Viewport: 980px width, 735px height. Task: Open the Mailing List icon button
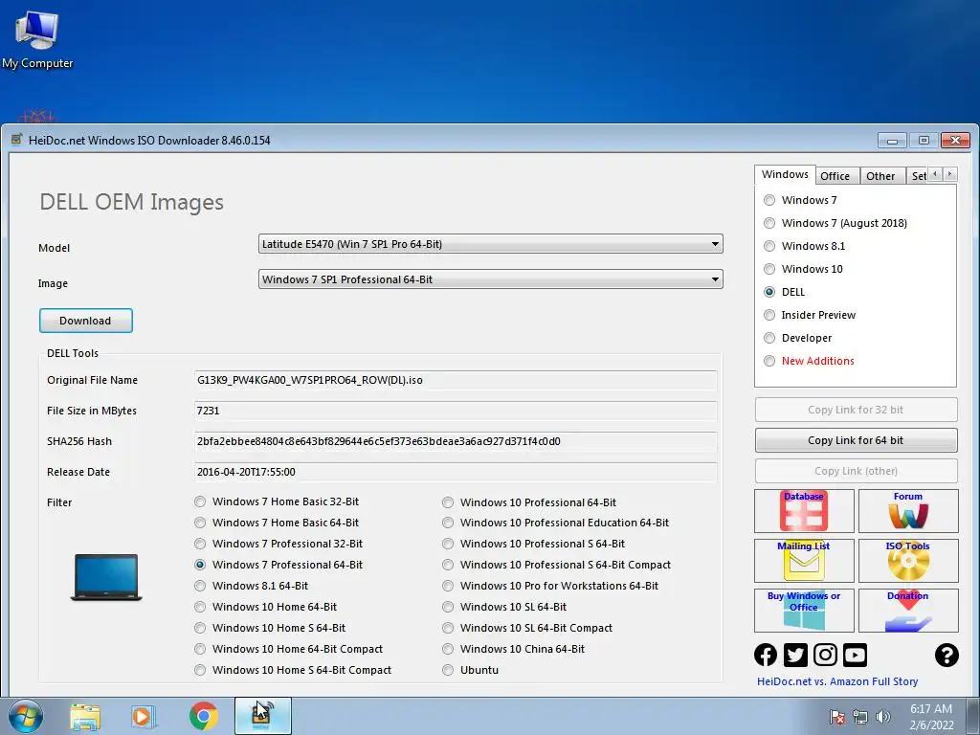(804, 560)
